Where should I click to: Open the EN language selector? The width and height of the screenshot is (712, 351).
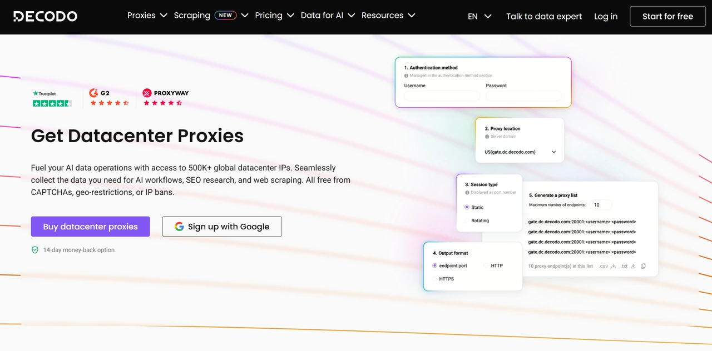[x=479, y=17]
